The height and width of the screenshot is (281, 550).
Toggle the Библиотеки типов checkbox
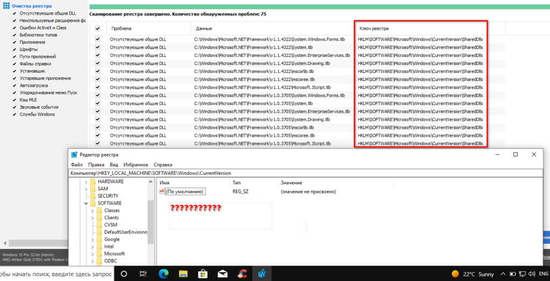point(15,35)
